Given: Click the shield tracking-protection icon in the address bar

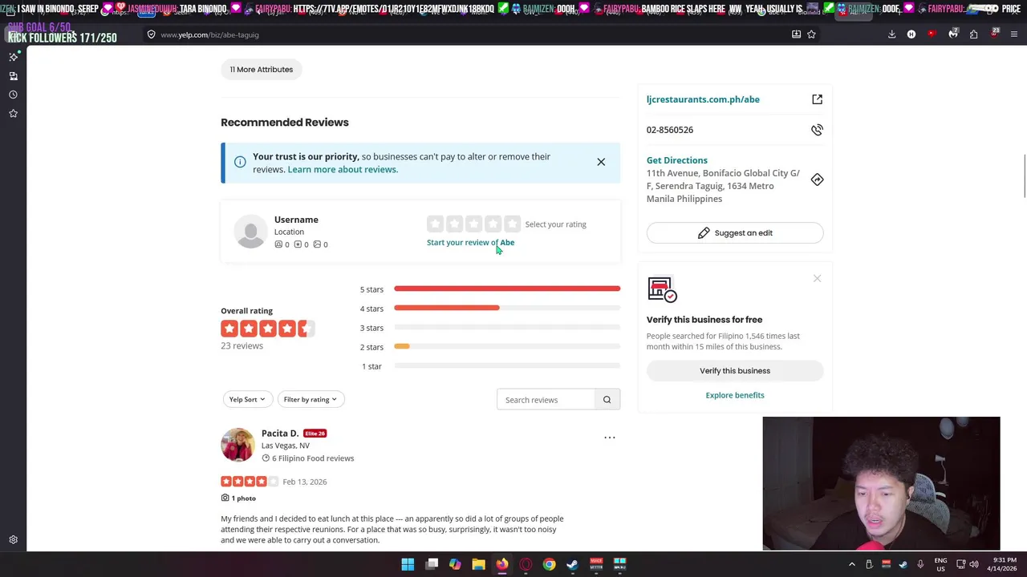Looking at the screenshot, I should pos(151,34).
